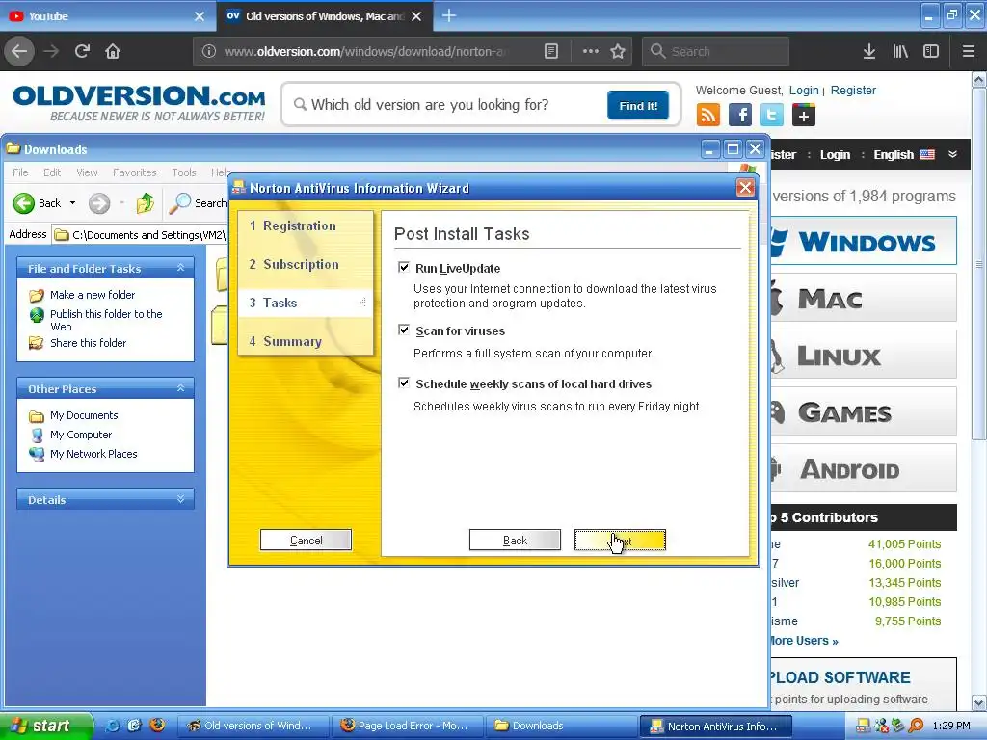The image size is (987, 740).
Task: Open page actions three-dot menu
Action: tap(591, 51)
